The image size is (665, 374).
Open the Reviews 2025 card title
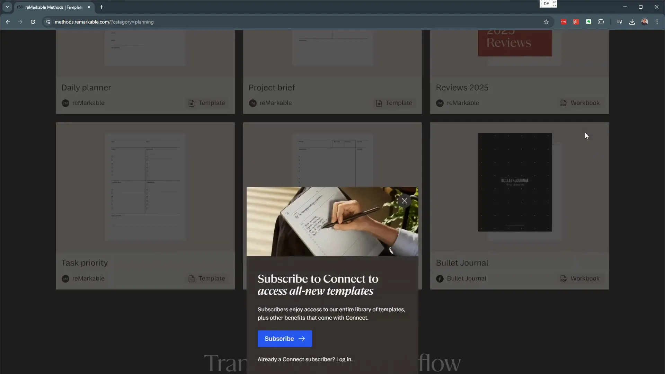point(462,88)
